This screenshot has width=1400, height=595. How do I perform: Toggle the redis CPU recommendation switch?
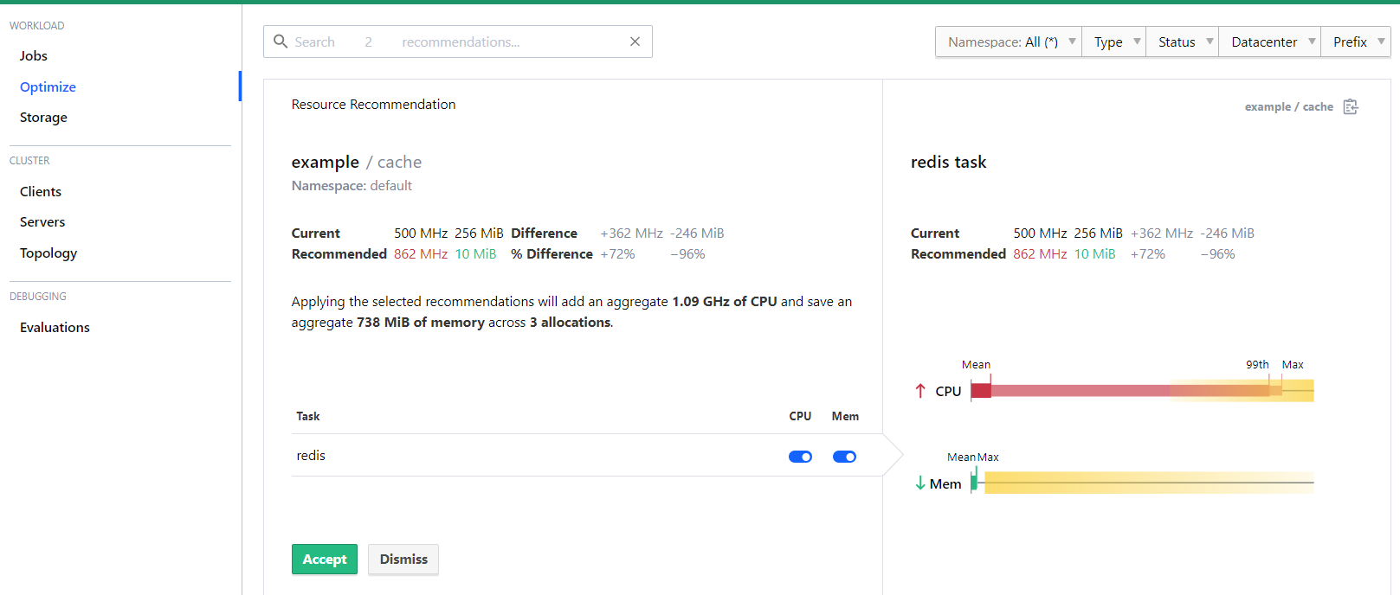(800, 457)
